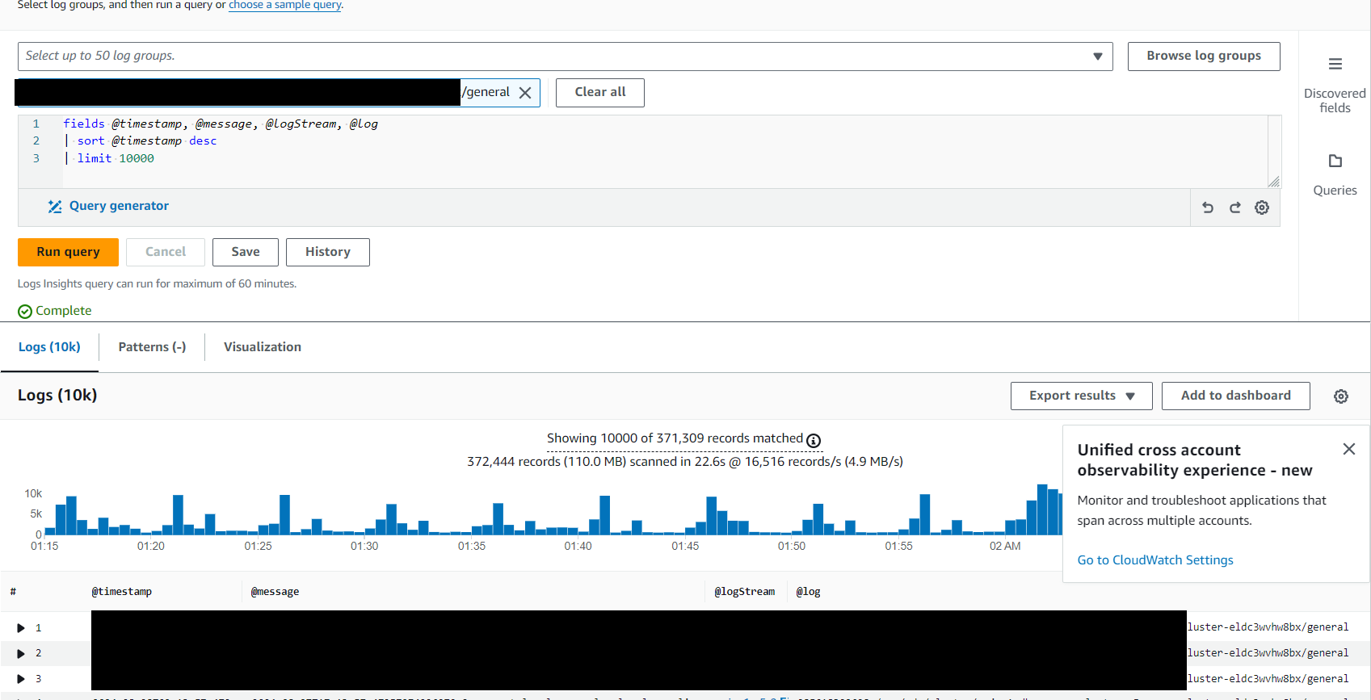Screen dimensions: 1371x700
Task: Sort by @timestamp column header
Action: 122,592
